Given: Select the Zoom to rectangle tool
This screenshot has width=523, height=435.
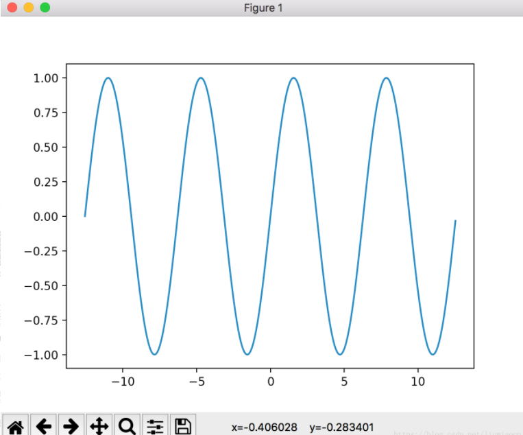Looking at the screenshot, I should pyautogui.click(x=127, y=426).
